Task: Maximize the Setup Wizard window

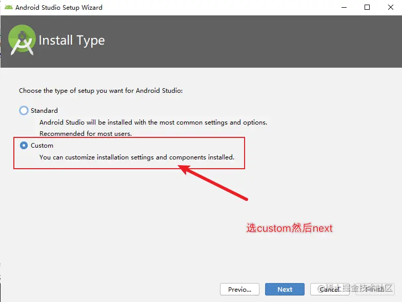Action: pyautogui.click(x=367, y=7)
